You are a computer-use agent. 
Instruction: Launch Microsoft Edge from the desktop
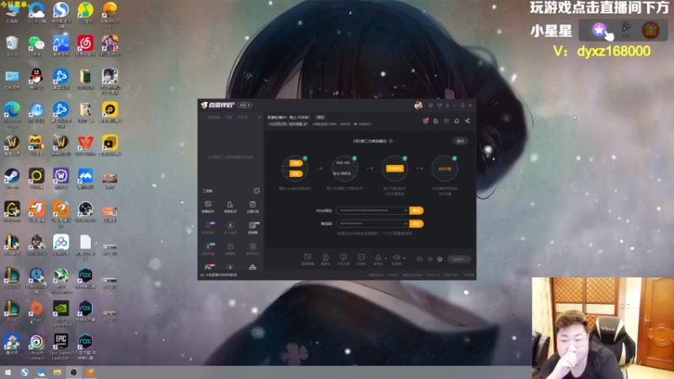(12, 113)
